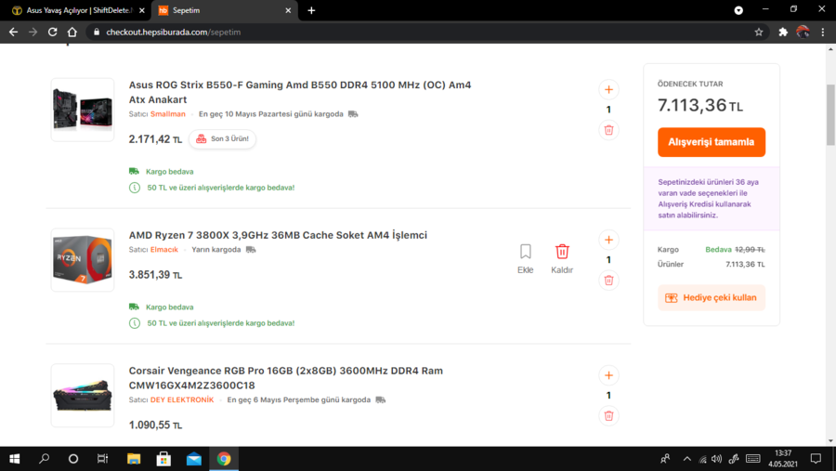Image resolution: width=836 pixels, height=471 pixels.
Task: Switch to Asus Yavaş Açılıyor ShiftDelete tab
Action: pyautogui.click(x=78, y=10)
